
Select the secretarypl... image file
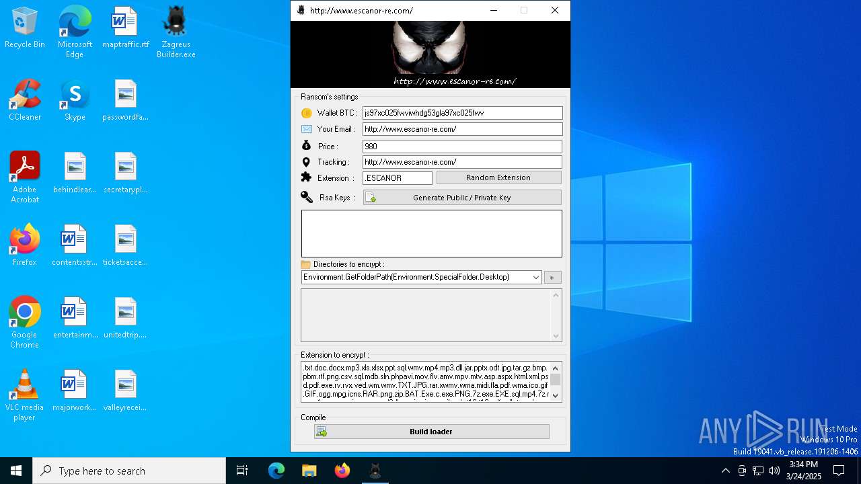(126, 173)
